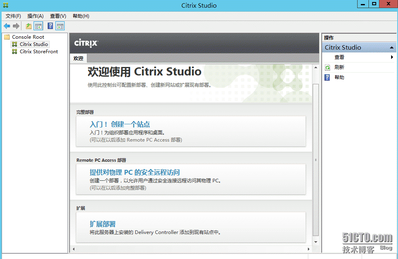Click text (可以在以后添加 Remote PC Access 部署)
The image size is (398, 259).
[136, 140]
